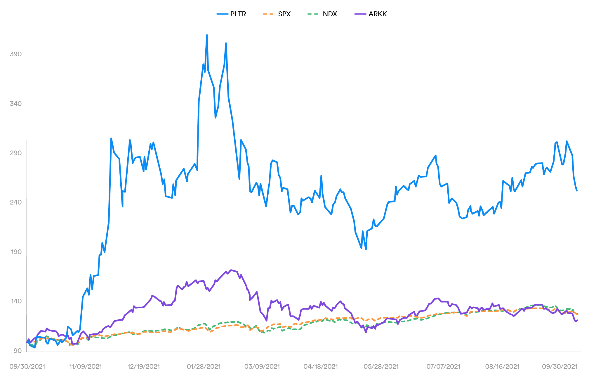Click the 11/09/2021 x-axis date label
This screenshot has width=589, height=388.
[85, 366]
